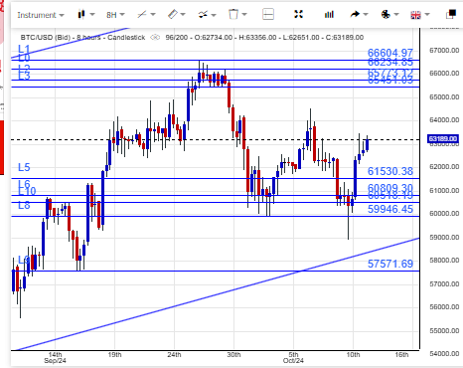Image resolution: width=463 pixels, height=368 pixels.
Task: Click the share arrow icon
Action: (355, 14)
